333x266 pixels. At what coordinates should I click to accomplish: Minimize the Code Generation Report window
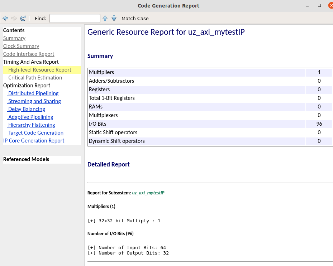[308, 5]
